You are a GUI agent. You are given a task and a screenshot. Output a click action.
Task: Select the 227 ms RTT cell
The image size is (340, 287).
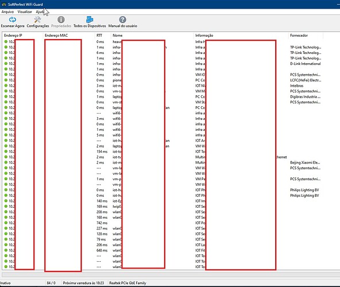point(102,228)
